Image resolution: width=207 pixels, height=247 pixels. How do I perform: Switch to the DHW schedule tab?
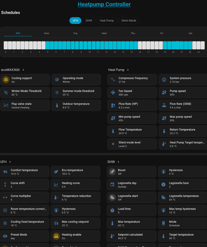[89, 21]
